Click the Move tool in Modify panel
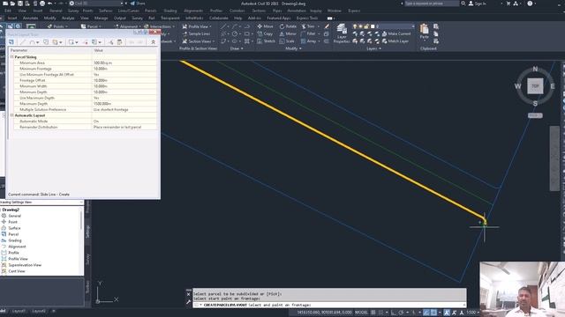Viewport: 565px width, 317px height. tap(265, 26)
